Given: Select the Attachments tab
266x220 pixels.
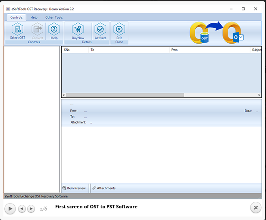Looking at the screenshot, I should tap(104, 188).
